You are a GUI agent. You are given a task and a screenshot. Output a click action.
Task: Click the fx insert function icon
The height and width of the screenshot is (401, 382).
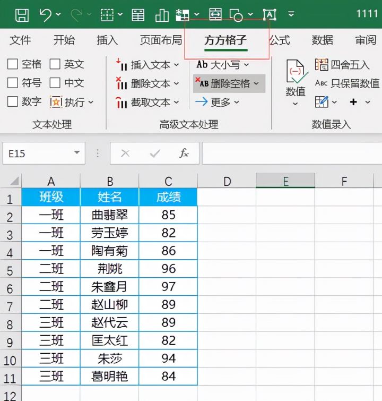(x=184, y=153)
